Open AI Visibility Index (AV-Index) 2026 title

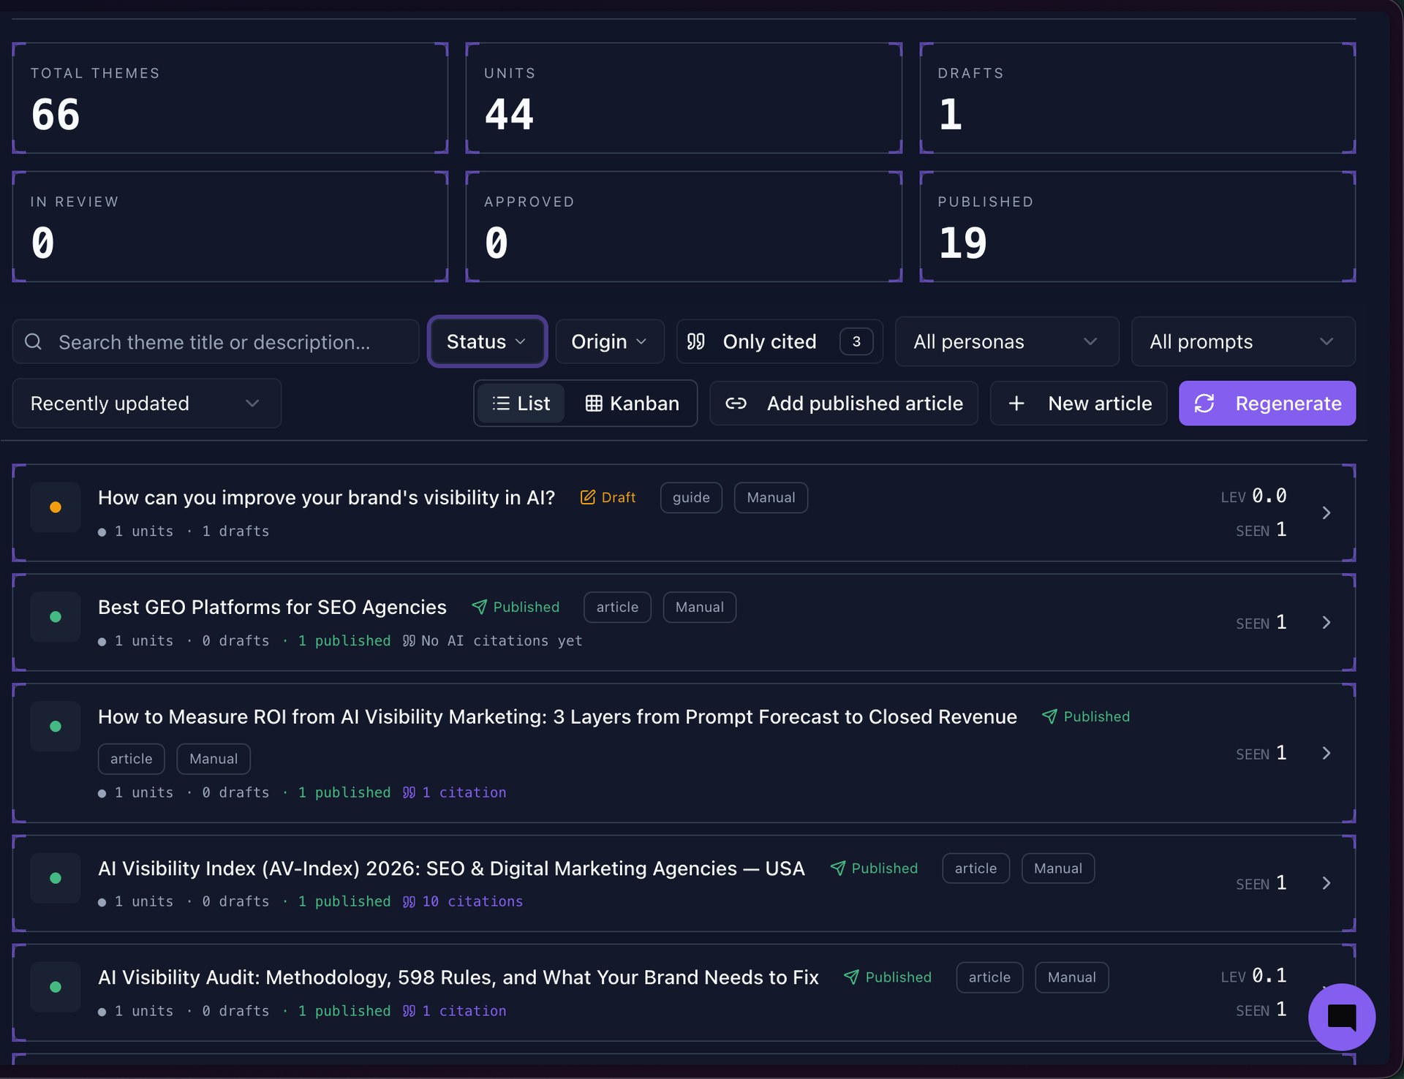click(451, 868)
